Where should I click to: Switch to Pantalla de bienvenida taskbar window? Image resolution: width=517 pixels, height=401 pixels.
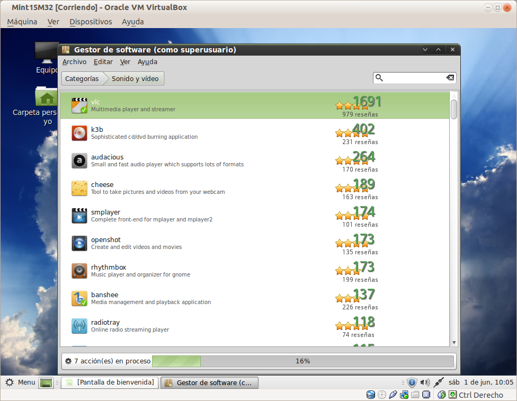click(110, 382)
